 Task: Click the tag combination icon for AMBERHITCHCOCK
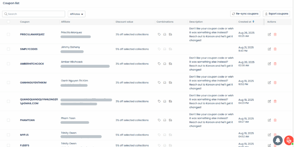click(x=159, y=64)
